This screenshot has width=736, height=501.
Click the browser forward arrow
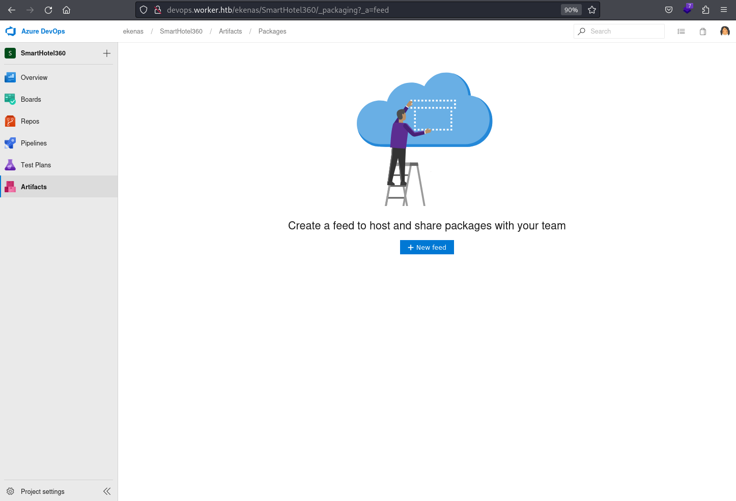tap(30, 10)
